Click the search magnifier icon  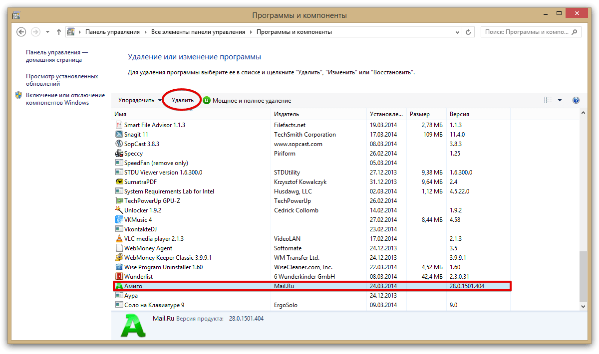tap(575, 32)
